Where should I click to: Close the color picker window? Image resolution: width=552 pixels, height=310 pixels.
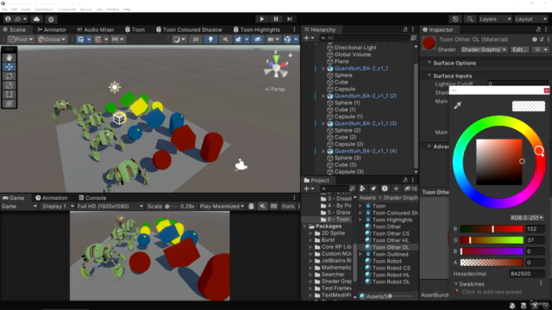click(546, 90)
